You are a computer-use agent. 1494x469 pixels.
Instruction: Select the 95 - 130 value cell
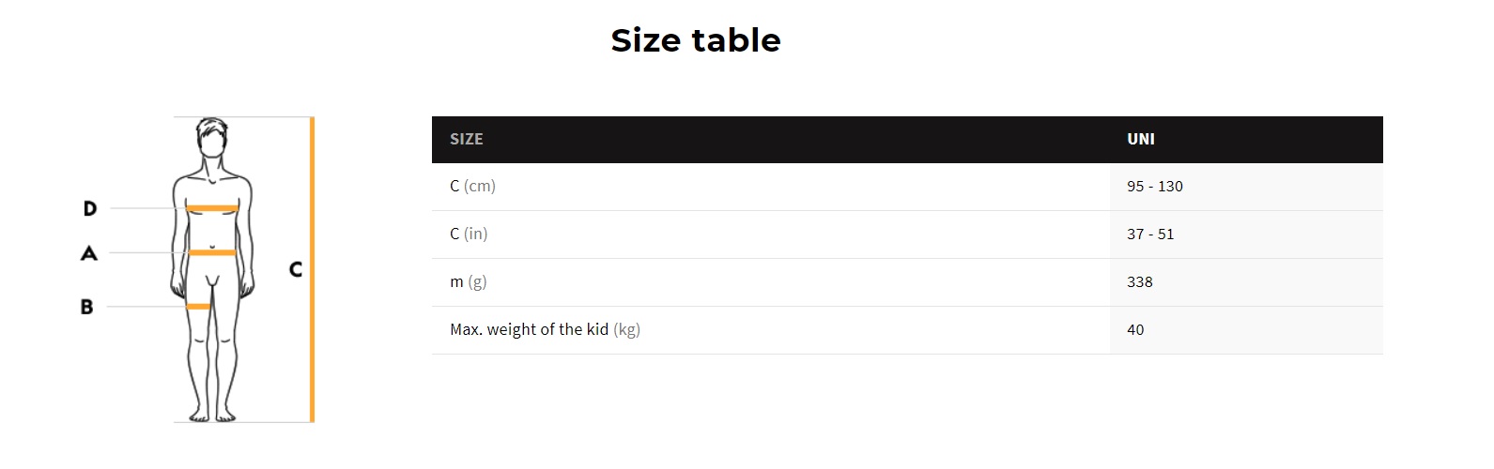coord(1154,186)
